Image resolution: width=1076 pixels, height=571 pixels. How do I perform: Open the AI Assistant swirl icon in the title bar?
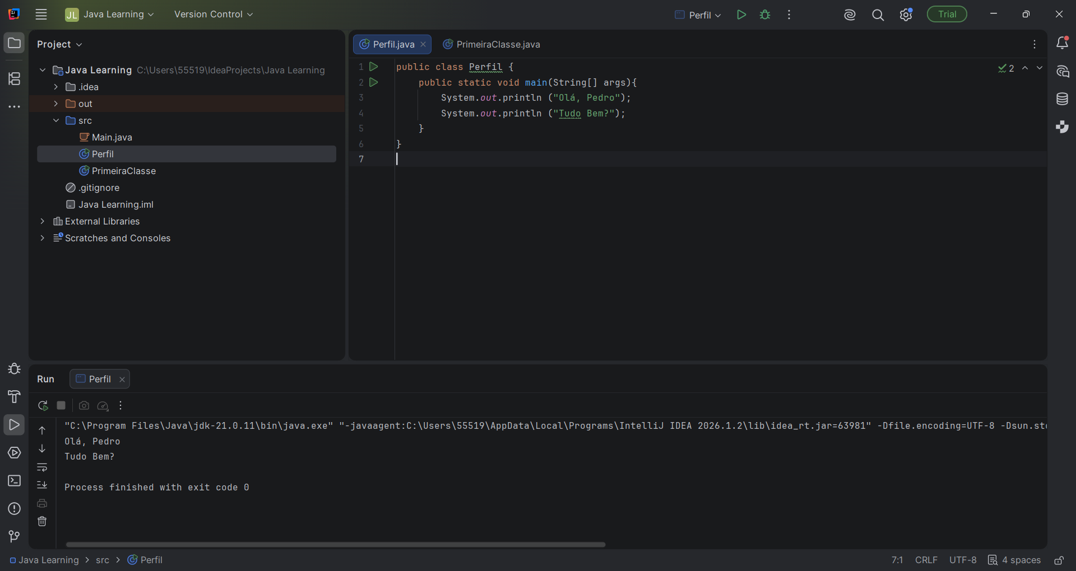pos(850,15)
